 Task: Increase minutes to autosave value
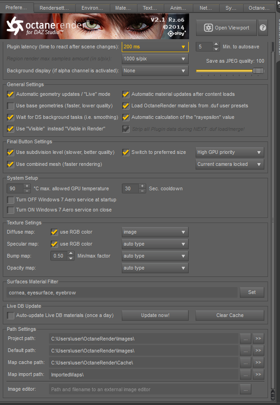pos(216,44)
